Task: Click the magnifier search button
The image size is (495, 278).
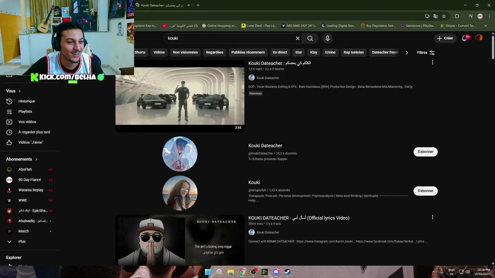Action: click(310, 38)
